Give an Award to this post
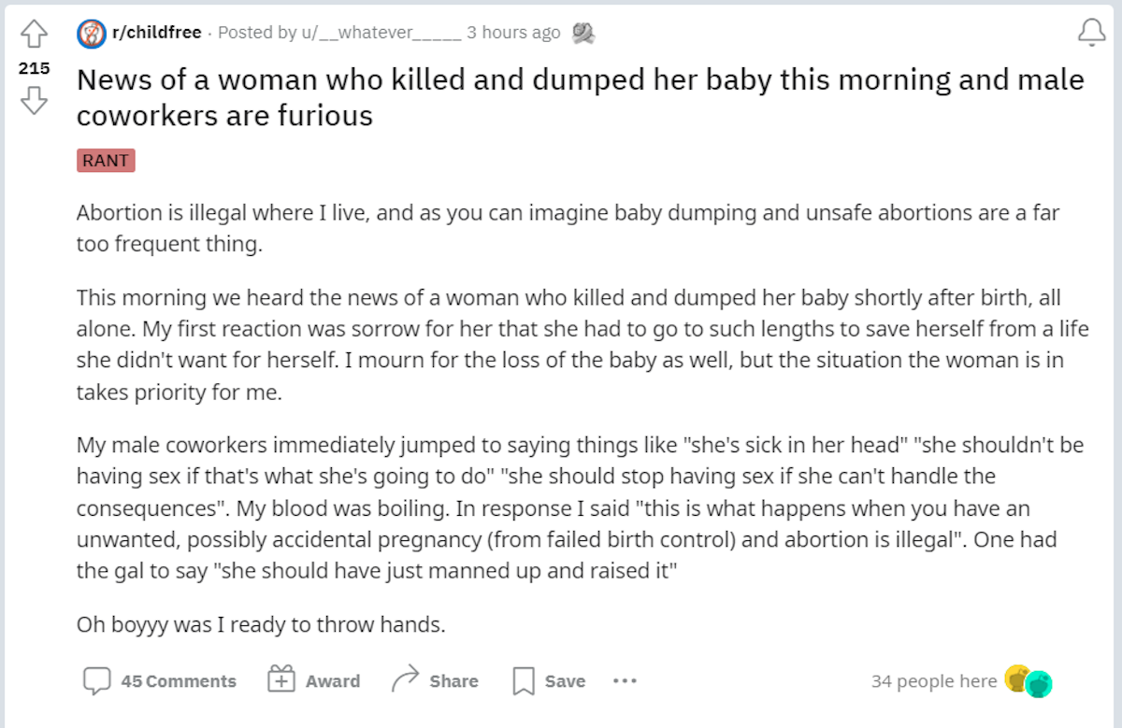The image size is (1122, 728). (313, 681)
